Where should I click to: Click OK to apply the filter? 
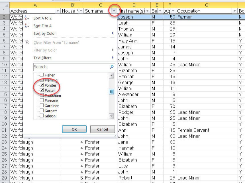[74, 129]
